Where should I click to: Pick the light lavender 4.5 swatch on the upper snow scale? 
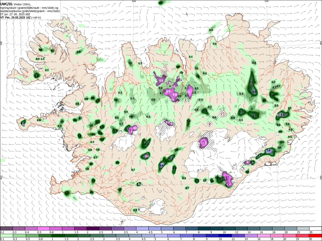tap(154, 229)
